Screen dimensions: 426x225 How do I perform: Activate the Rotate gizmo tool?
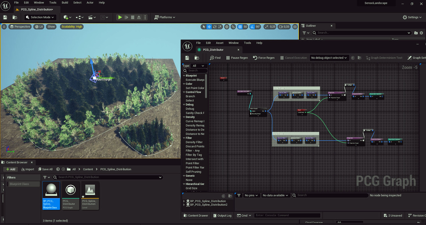[215, 27]
